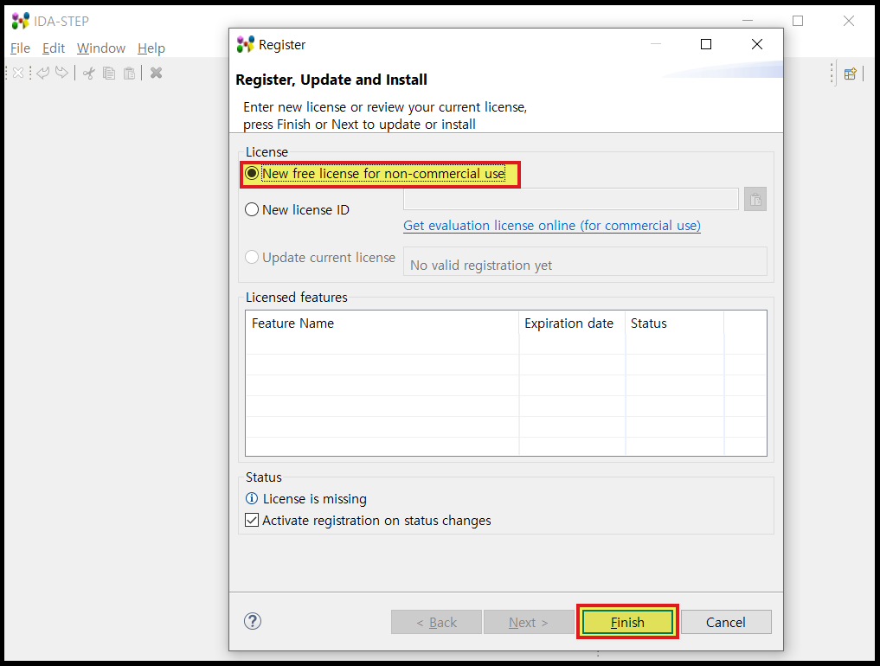The width and height of the screenshot is (880, 666).
Task: Click the License is missing status text
Action: point(314,499)
